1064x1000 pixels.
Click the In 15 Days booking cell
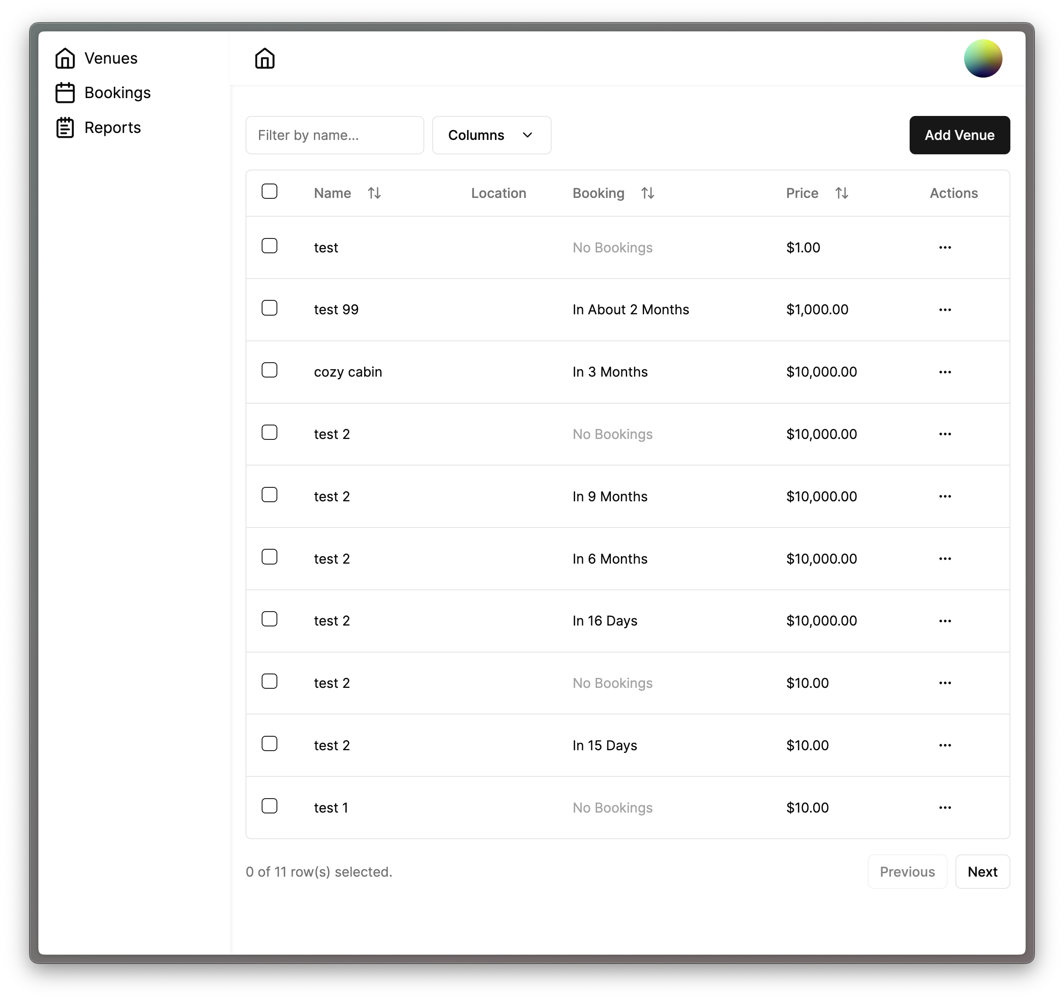pos(605,745)
